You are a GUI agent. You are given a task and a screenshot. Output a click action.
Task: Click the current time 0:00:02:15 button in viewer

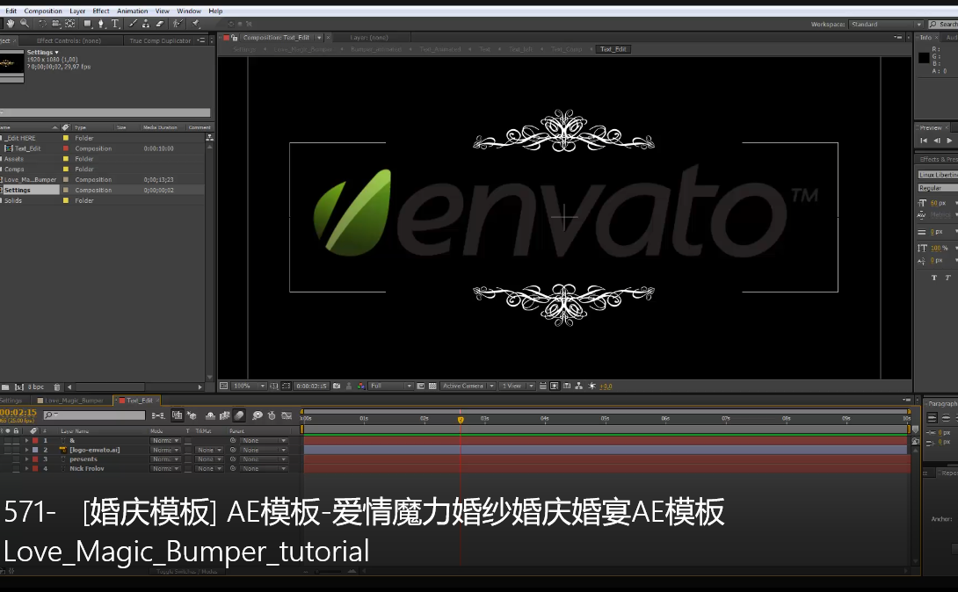[311, 386]
